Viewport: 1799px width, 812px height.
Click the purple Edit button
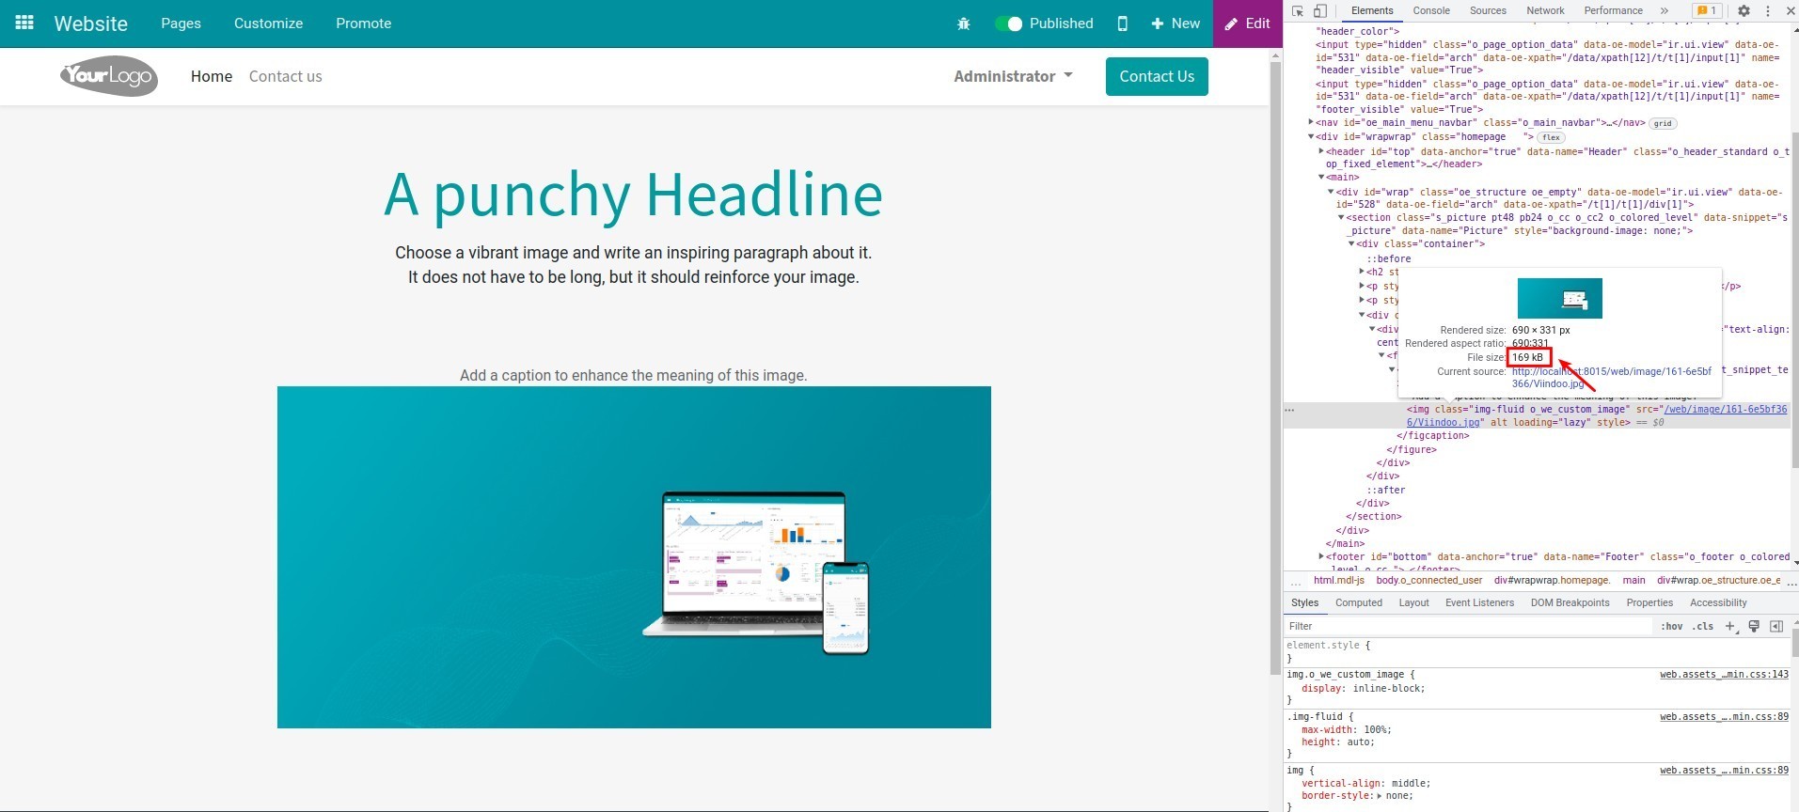[1247, 23]
